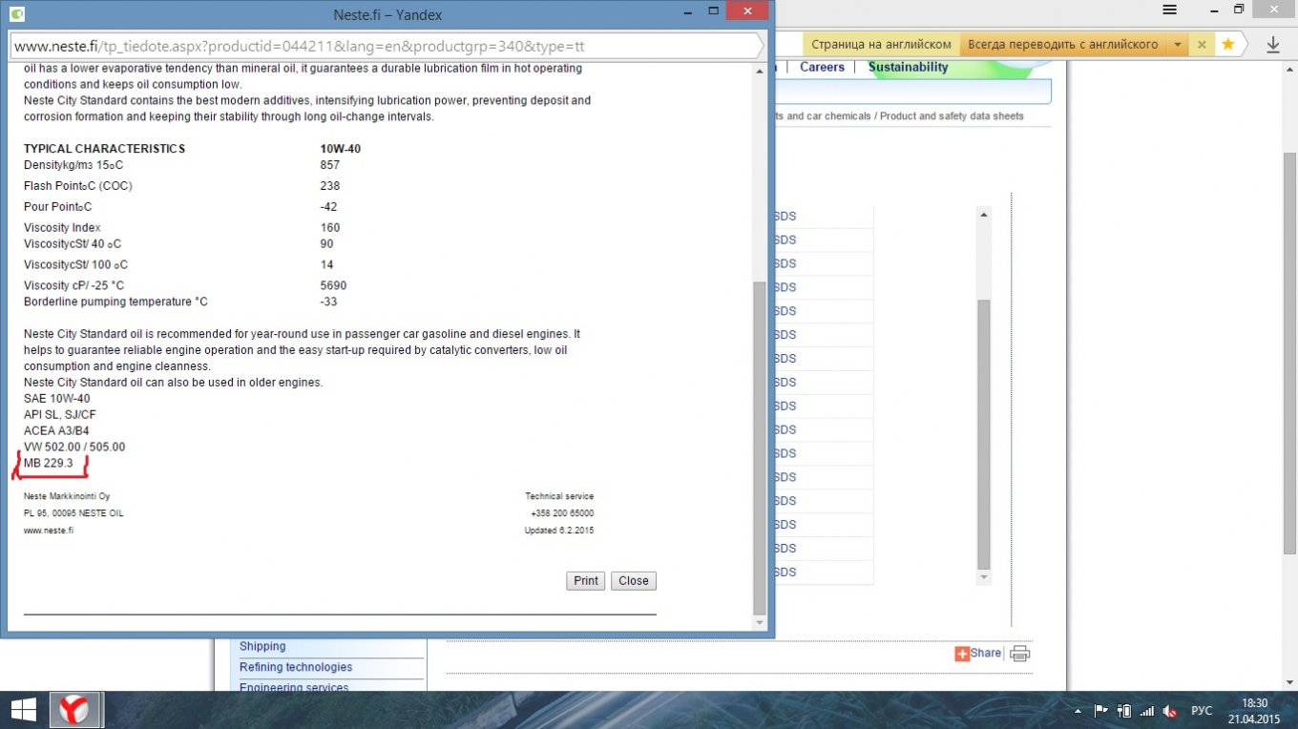Viewport: 1298px width, 729px height.
Task: Click the viscosity value 5690
Action: [x=334, y=286]
